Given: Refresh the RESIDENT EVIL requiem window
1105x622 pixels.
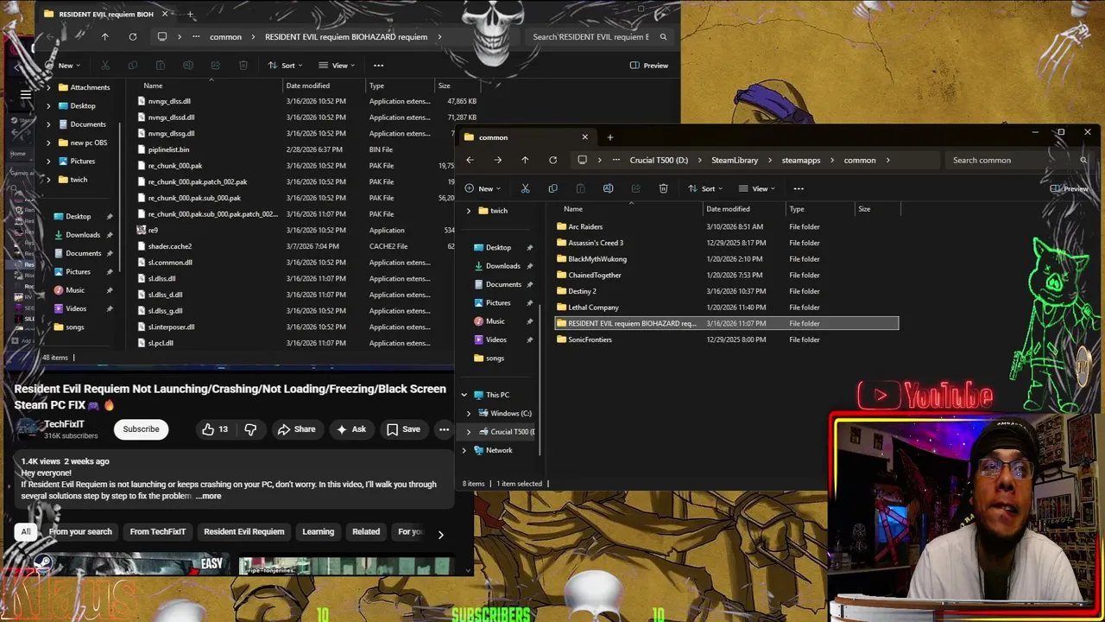Looking at the screenshot, I should pos(133,37).
